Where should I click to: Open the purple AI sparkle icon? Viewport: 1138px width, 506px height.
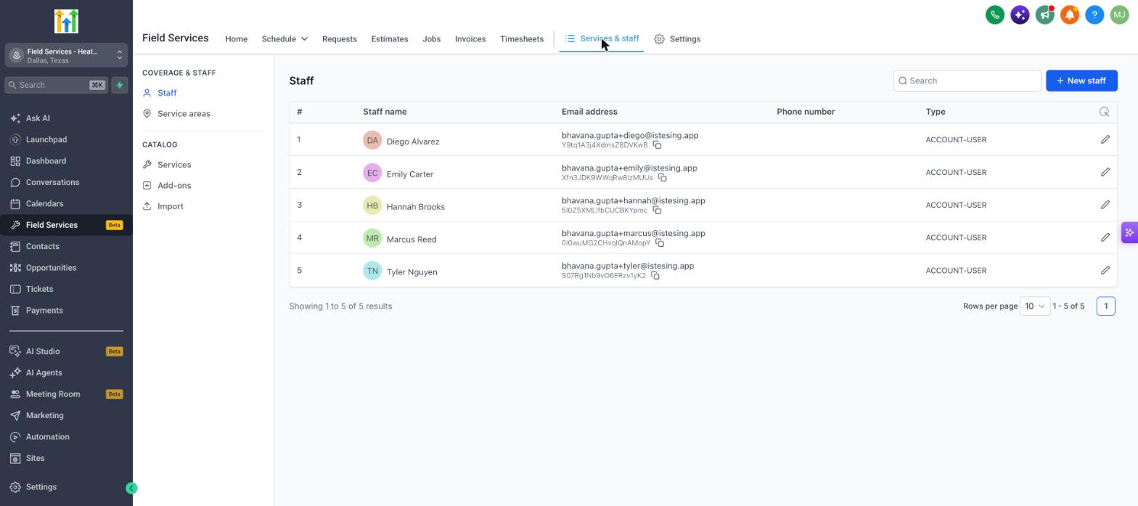[1020, 15]
